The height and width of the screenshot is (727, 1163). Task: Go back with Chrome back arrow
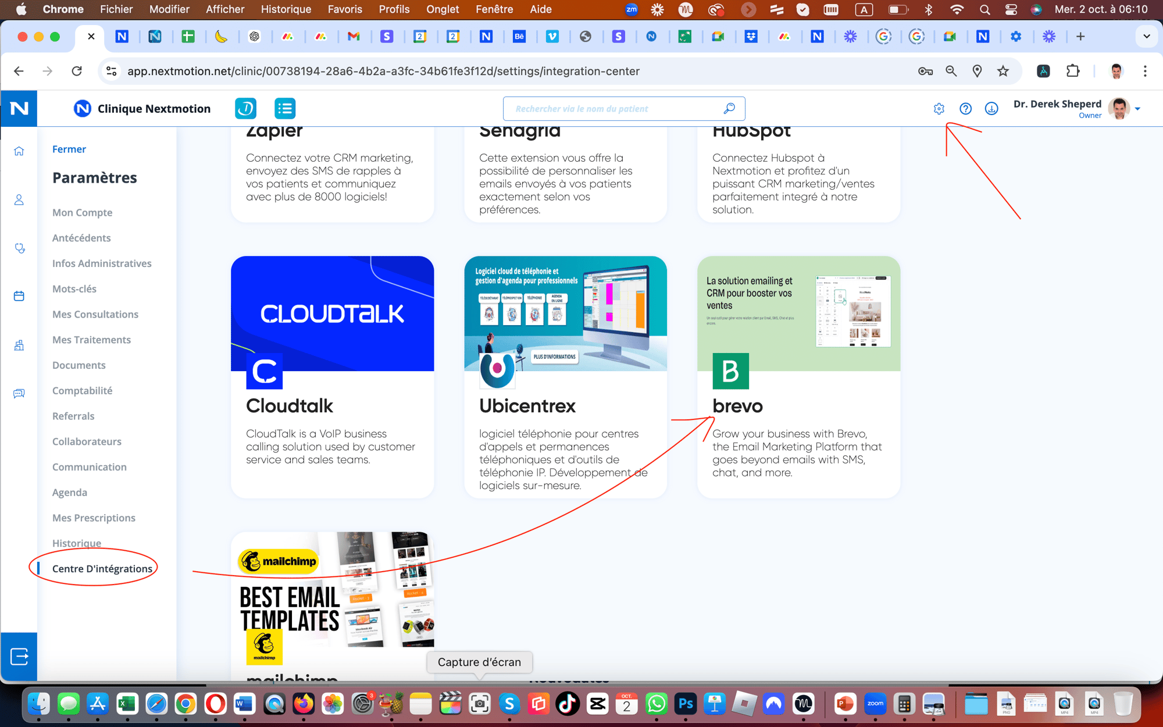19,71
